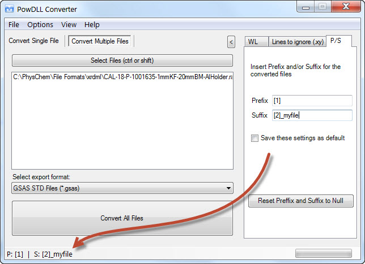The height and width of the screenshot is (264, 365).
Task: Open the Lines to ignore (xy) tab
Action: [x=298, y=42]
